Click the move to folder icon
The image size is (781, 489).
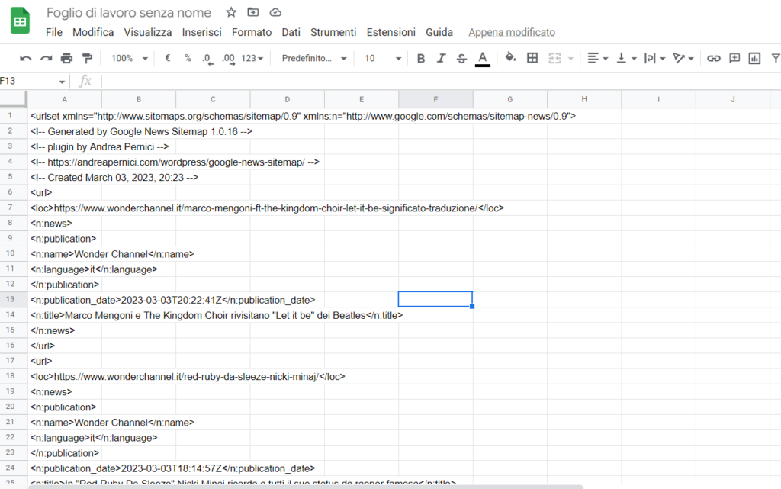pos(253,12)
